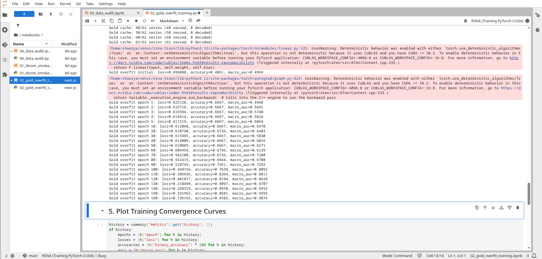
Task: Click the notebooks breadcrumb folder
Action: [31, 35]
